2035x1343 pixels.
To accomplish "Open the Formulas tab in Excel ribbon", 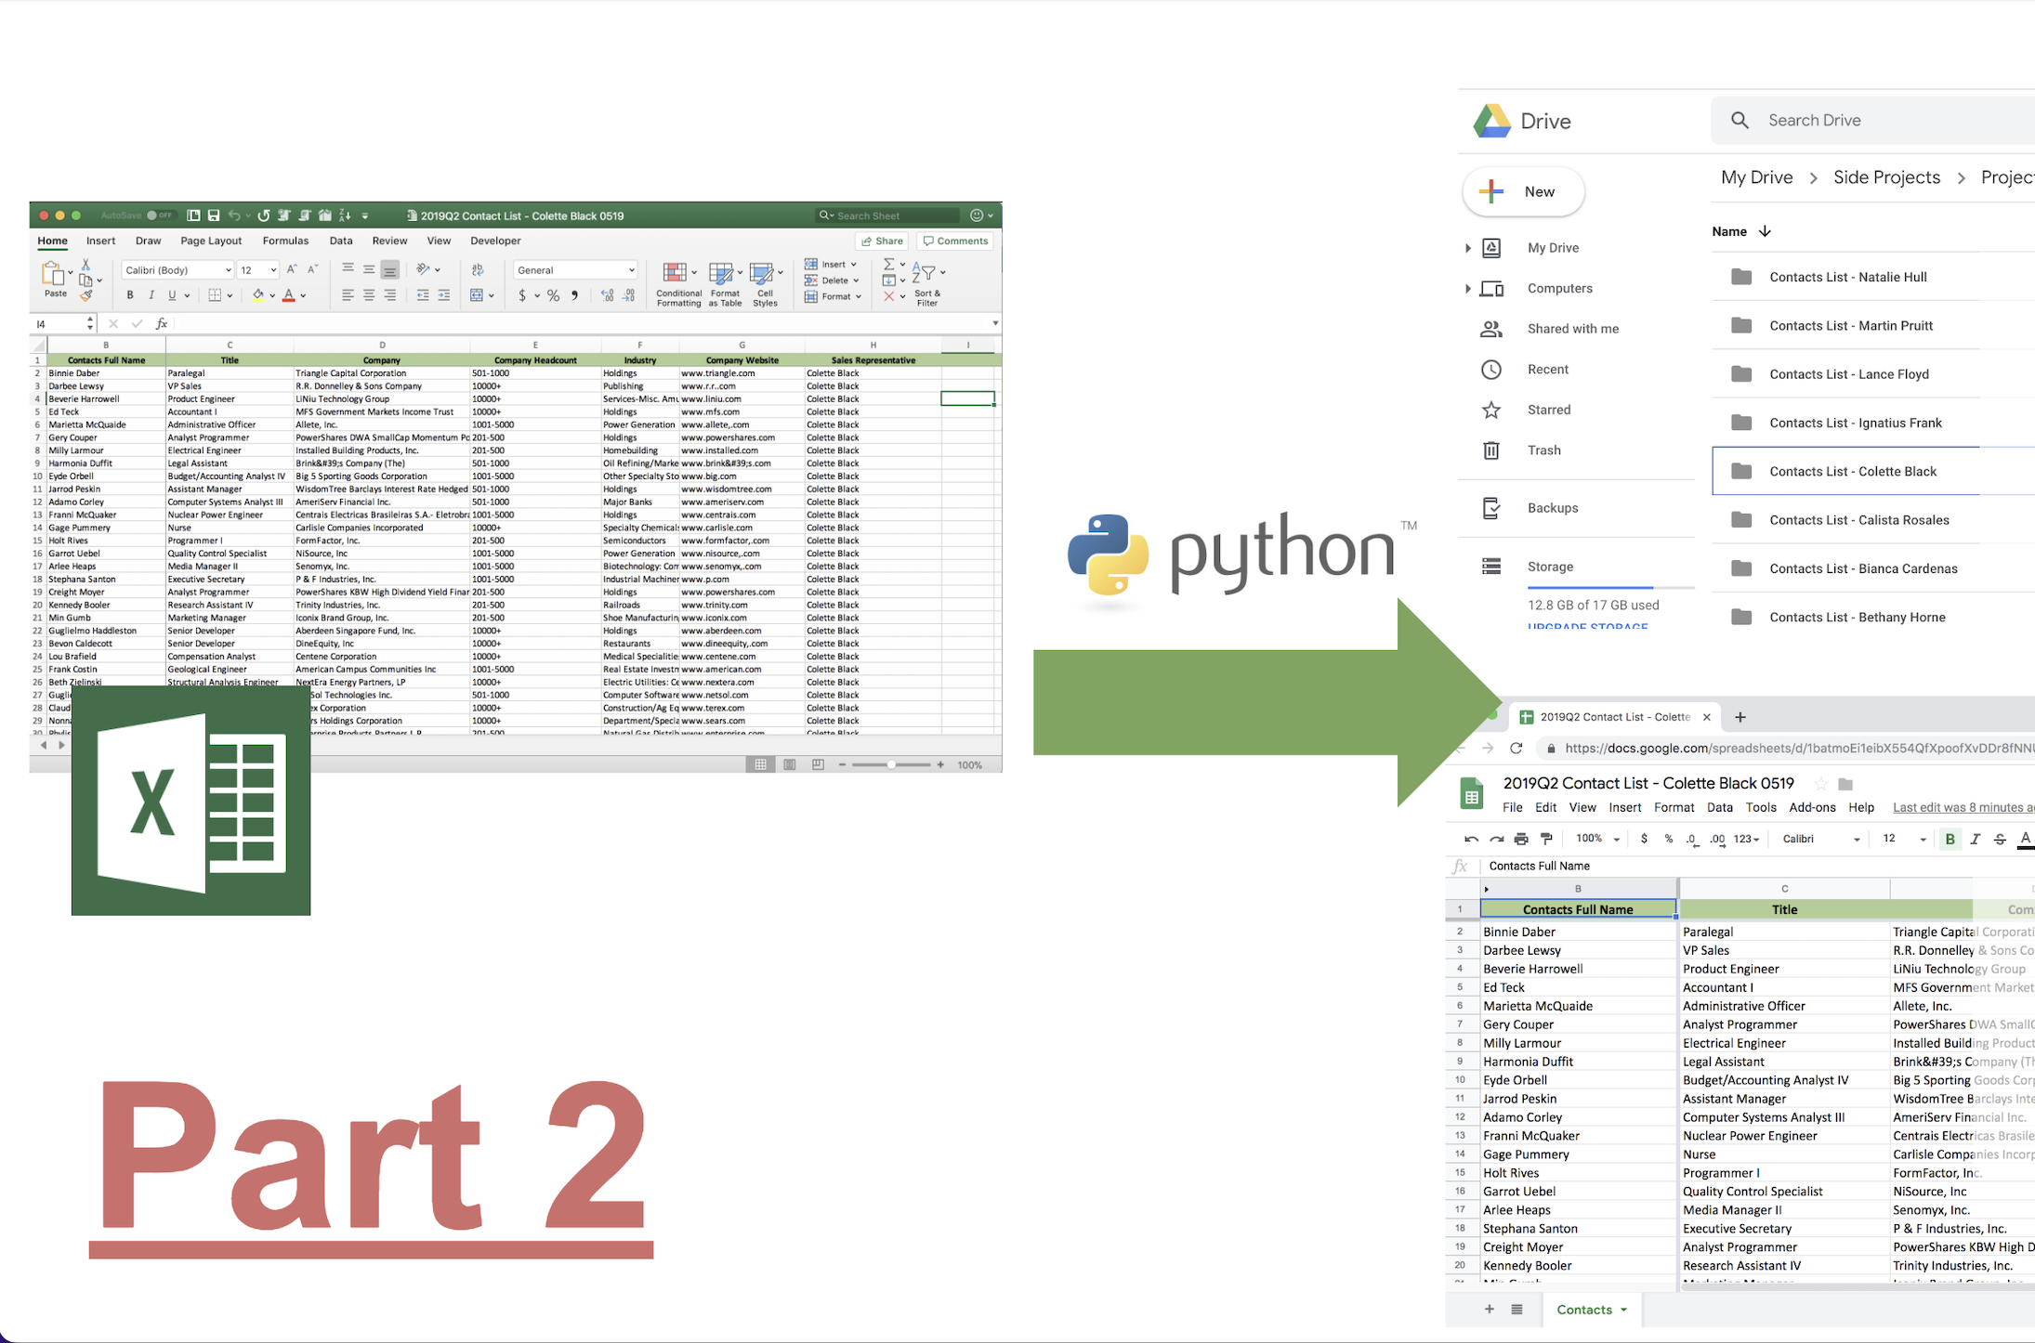I will click(285, 241).
